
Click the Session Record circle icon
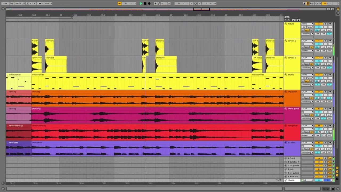(169, 3)
